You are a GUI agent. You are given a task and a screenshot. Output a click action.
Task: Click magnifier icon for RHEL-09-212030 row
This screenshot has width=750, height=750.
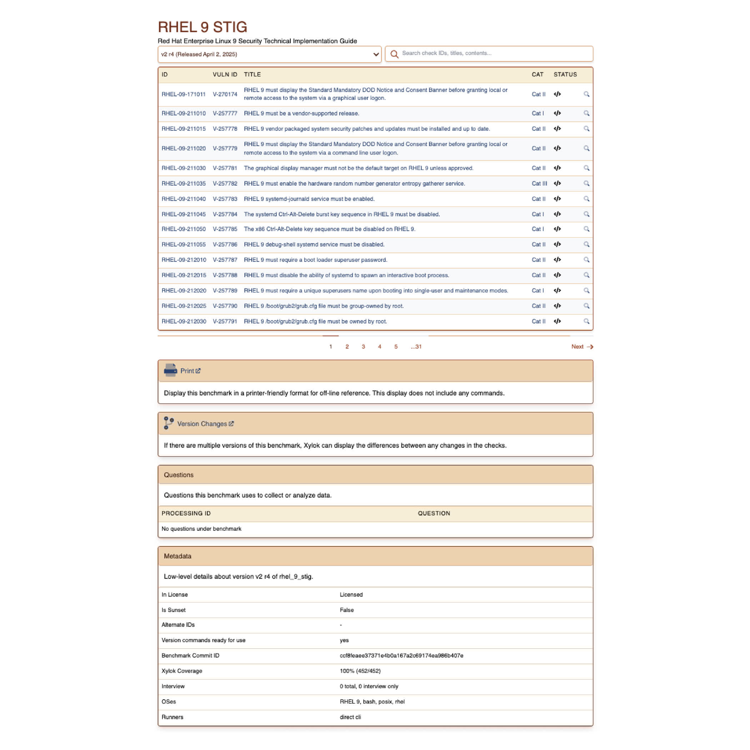pos(586,321)
